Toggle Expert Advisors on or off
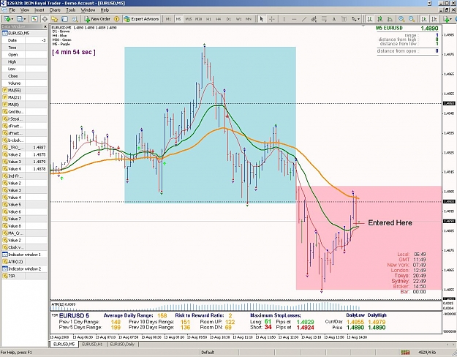The height and width of the screenshot is (357, 457). (x=142, y=19)
